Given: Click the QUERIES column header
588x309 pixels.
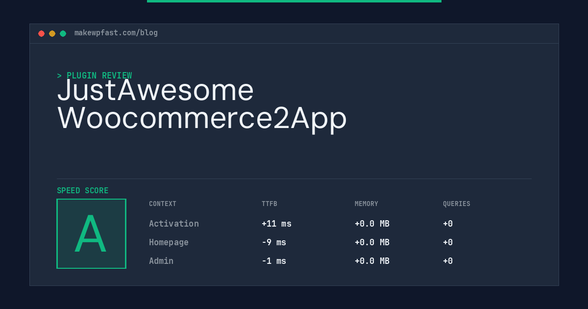Looking at the screenshot, I should click(x=457, y=204).
